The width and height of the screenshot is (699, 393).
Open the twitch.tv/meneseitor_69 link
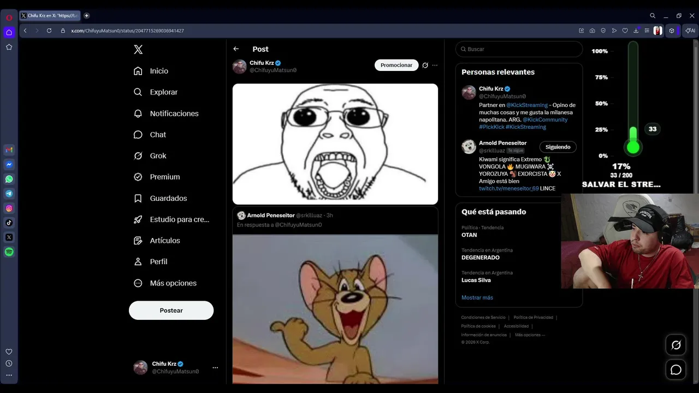point(509,188)
